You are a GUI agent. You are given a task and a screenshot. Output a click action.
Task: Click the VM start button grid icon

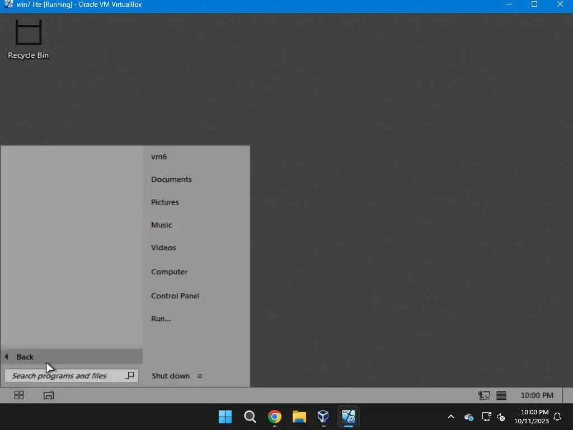coord(18,395)
